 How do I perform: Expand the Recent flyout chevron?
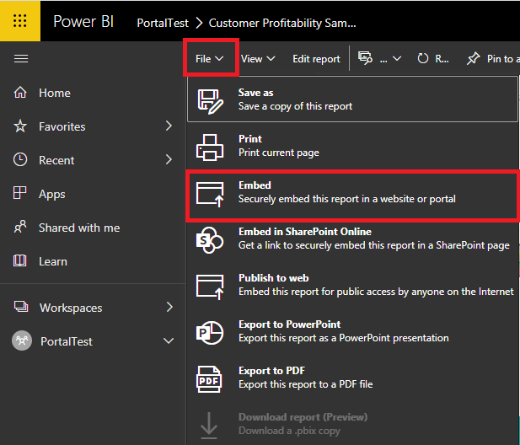(169, 159)
